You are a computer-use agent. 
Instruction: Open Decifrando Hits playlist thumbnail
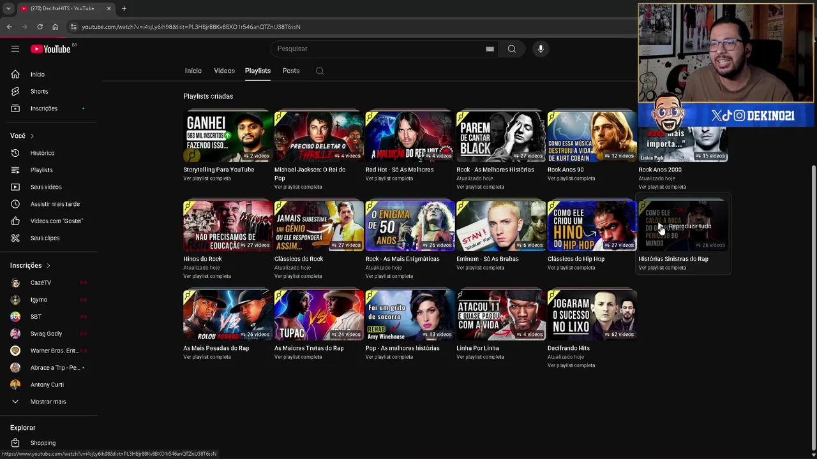(592, 315)
